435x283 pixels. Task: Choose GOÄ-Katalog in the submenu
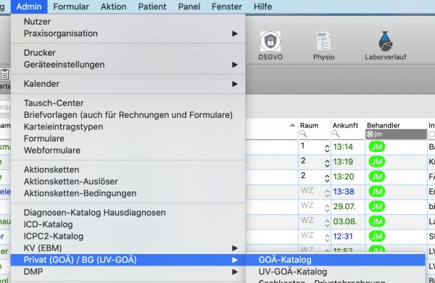click(x=336, y=260)
